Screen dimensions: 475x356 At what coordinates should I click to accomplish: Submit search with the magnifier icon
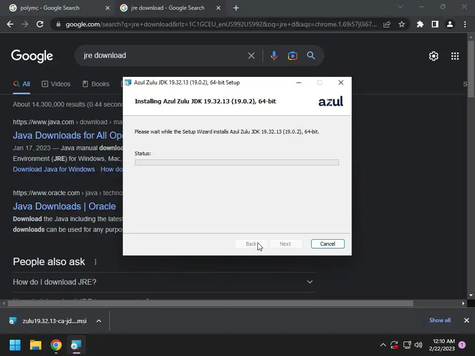pos(311,56)
